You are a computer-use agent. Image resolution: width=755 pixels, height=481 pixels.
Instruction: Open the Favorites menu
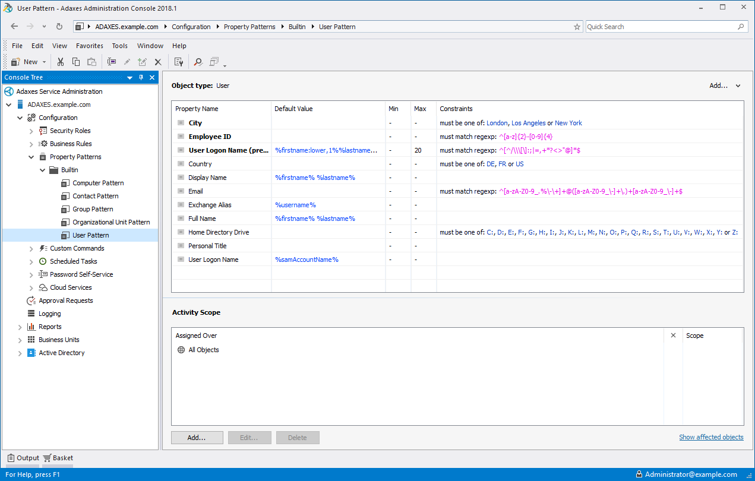[90, 46]
